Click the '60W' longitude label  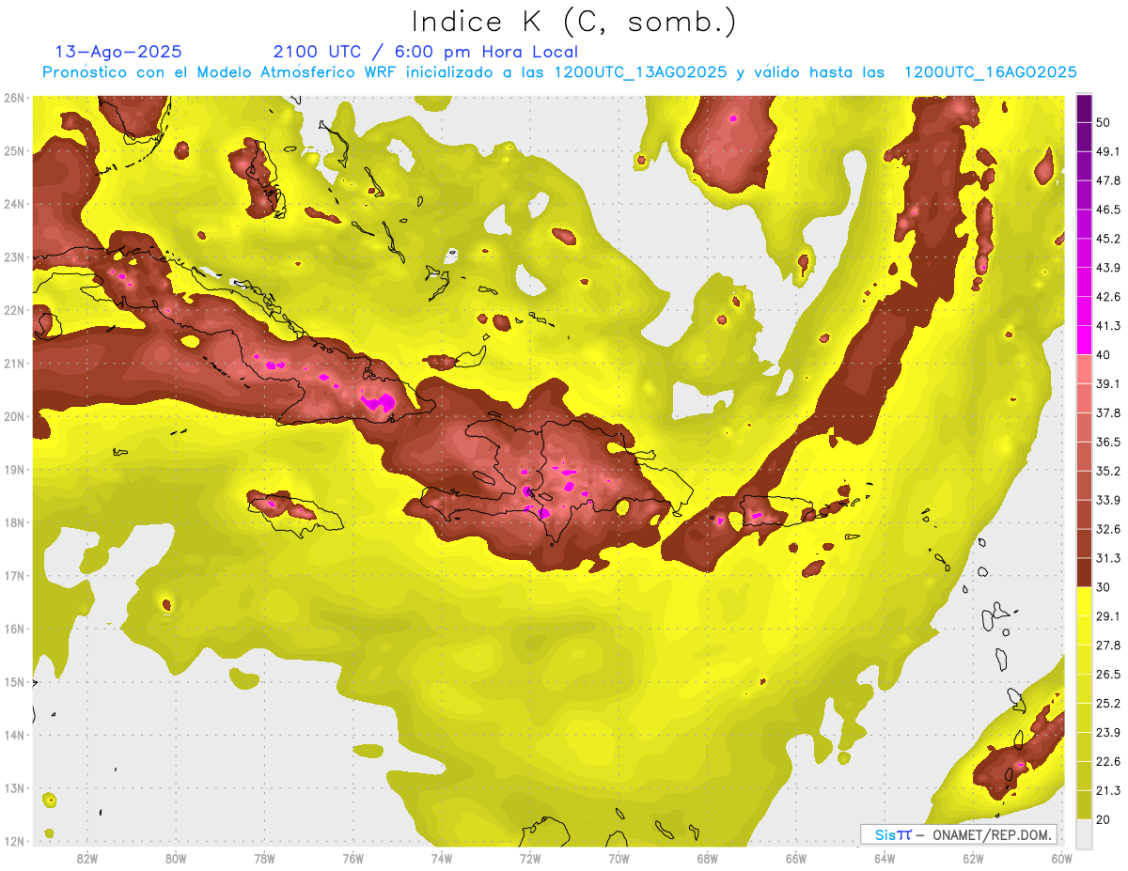click(x=1061, y=858)
